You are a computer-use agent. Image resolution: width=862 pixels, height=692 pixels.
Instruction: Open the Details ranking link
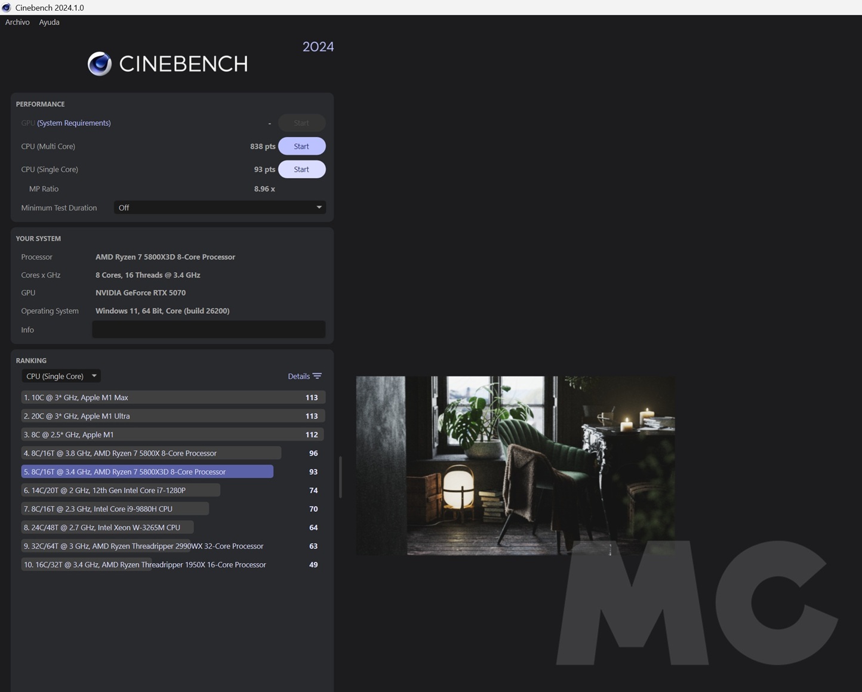[298, 376]
